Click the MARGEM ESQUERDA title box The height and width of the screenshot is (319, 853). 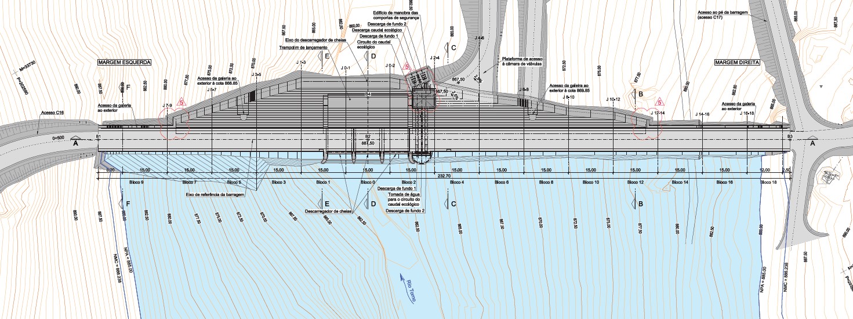pos(124,61)
